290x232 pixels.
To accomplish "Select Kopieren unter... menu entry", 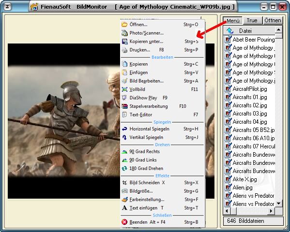I will tap(162, 42).
